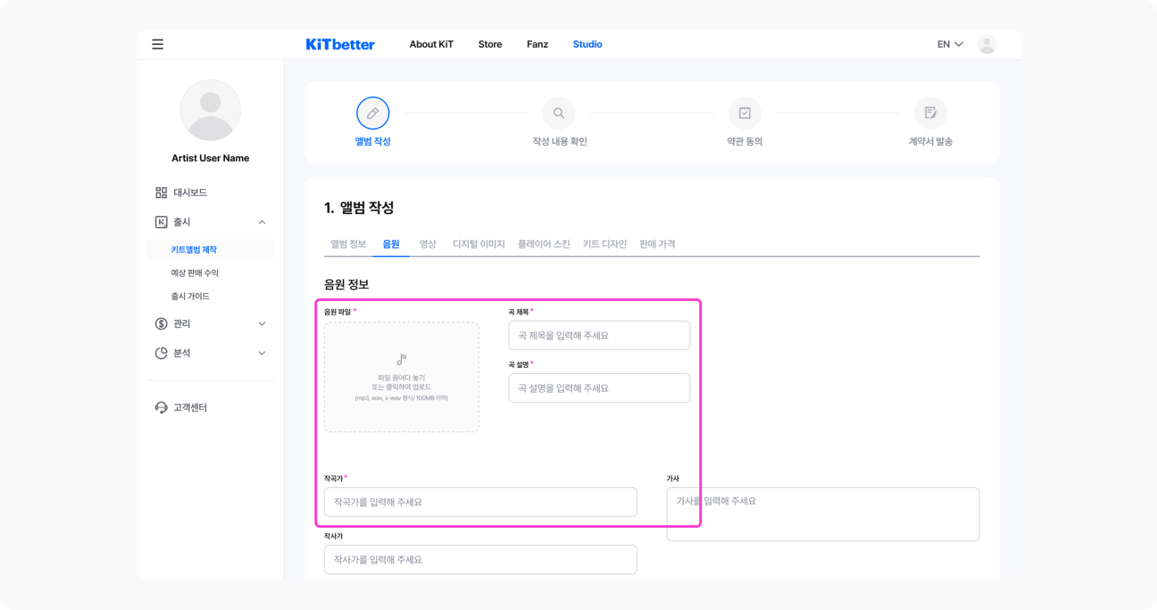This screenshot has height=610, width=1157.
Task: Expand the 관리 sidebar section
Action: [x=262, y=324]
